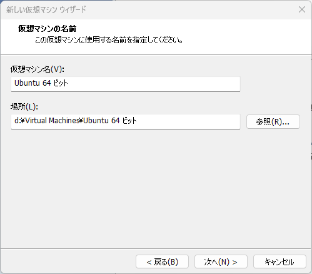Click after '64 ビット' in the machine name box
The height and width of the screenshot is (274, 312).
coord(69,83)
